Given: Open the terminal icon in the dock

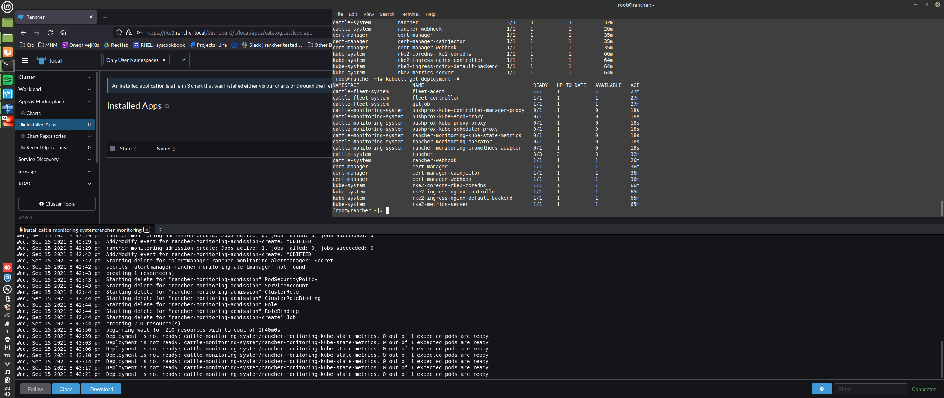Looking at the screenshot, I should 7,66.
